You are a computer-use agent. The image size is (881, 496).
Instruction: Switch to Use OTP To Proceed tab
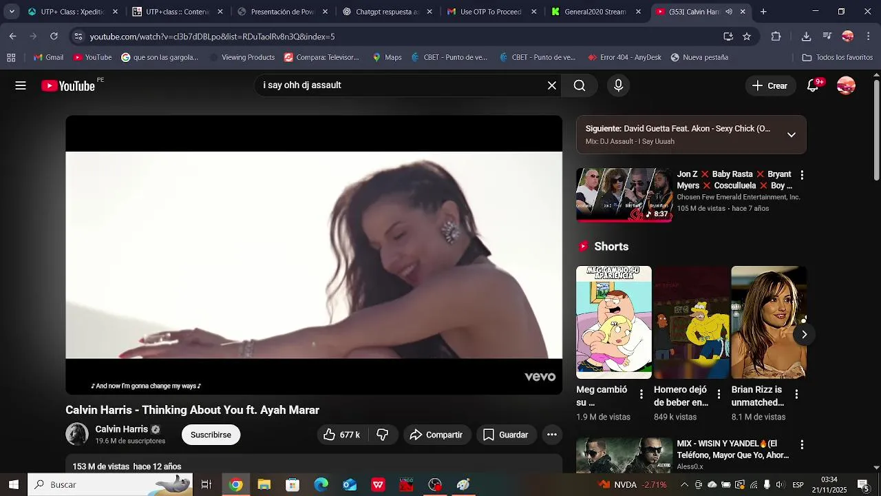click(491, 12)
